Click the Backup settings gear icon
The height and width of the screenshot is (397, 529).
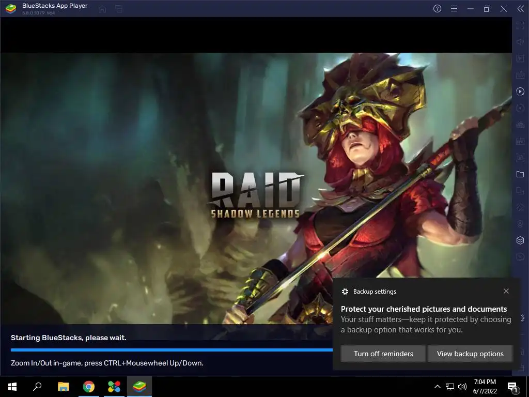[345, 292]
